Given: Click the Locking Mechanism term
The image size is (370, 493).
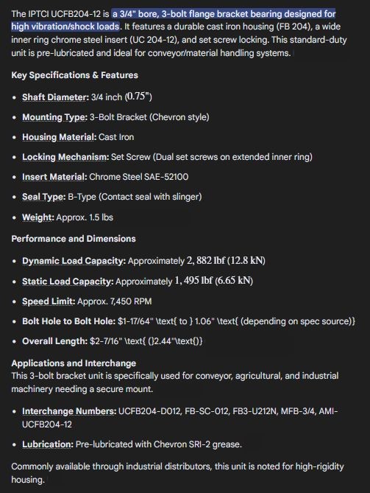Looking at the screenshot, I should click(65, 157).
